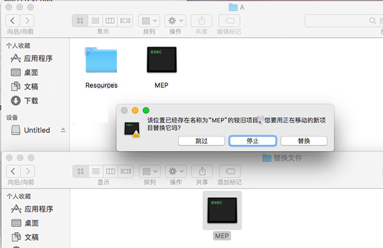The height and width of the screenshot is (248, 383).
Task: Zoom the replace dialog with the green button
Action: pyautogui.click(x=146, y=110)
